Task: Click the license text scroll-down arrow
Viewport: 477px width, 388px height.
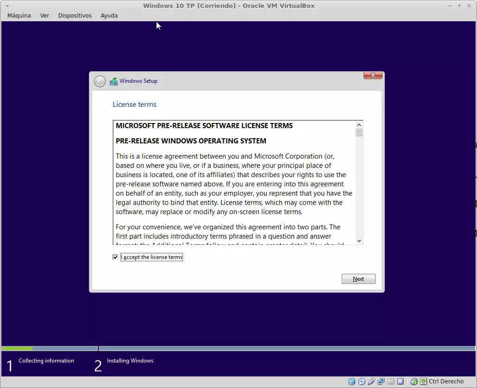Action: (x=359, y=240)
